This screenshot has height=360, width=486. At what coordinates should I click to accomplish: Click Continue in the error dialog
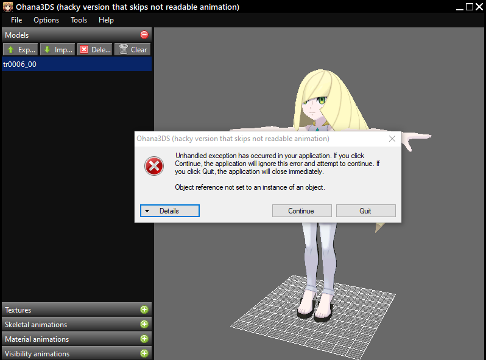(301, 211)
